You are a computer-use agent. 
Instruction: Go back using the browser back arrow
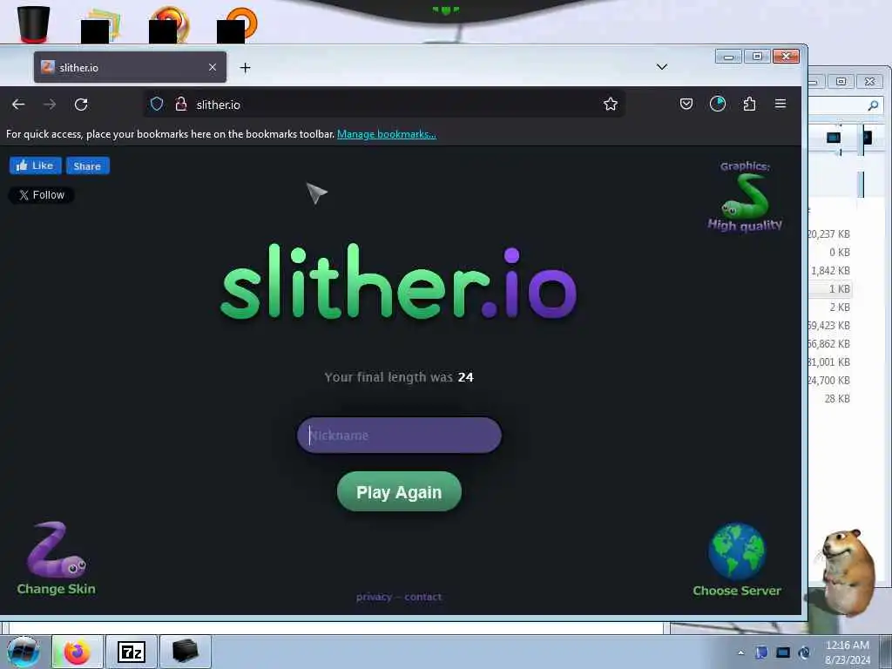18,105
